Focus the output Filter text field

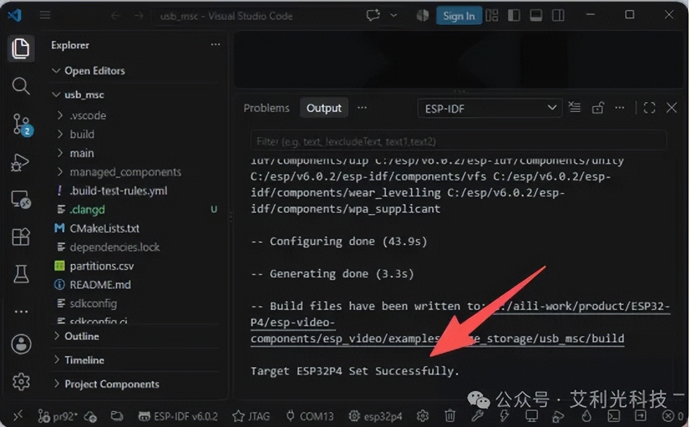458,141
